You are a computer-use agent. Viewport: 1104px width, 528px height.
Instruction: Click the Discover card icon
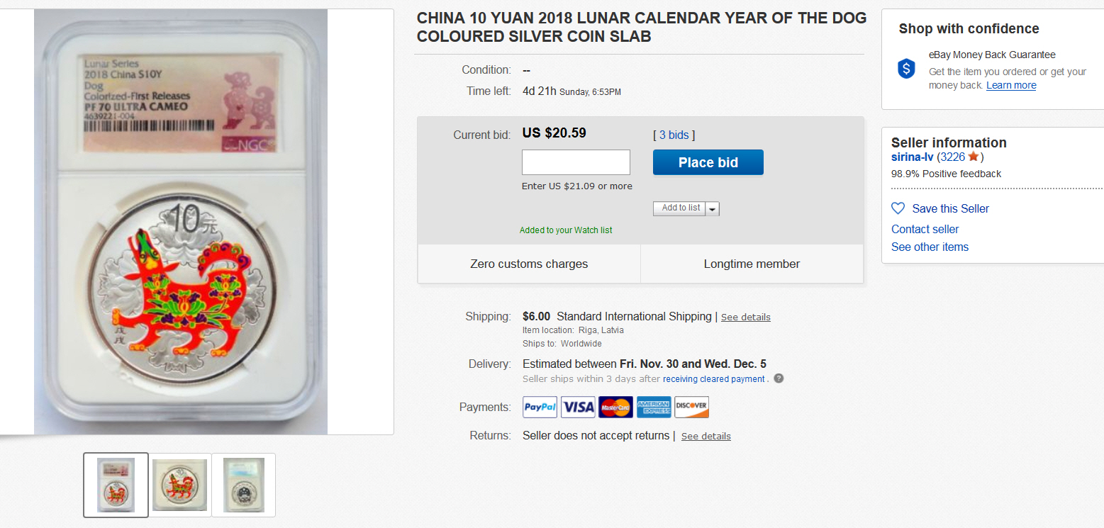coord(691,407)
